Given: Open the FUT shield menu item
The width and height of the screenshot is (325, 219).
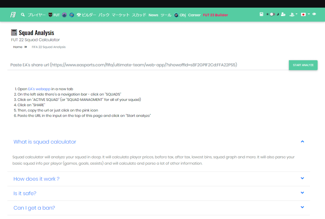Looking at the screenshot, I should (x=54, y=15).
